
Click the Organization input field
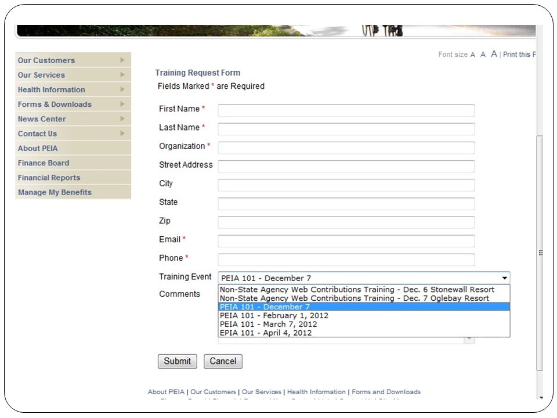click(x=346, y=147)
